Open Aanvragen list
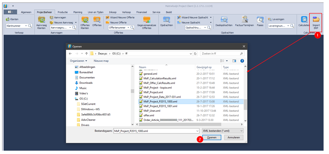 58,18
